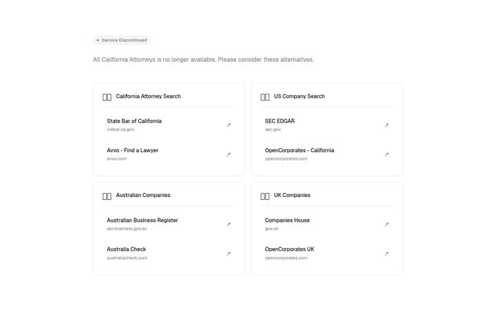Click book icon next to UK Companies
This screenshot has height=310, width=496.
[265, 196]
